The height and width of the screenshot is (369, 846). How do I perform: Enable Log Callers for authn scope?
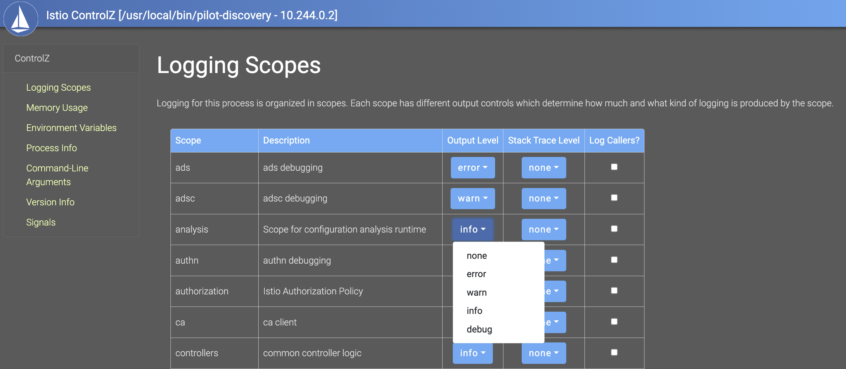[x=614, y=260]
